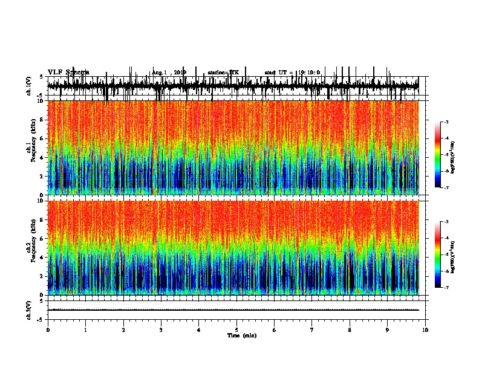
Task: Click time axis tick label "7"
Action: pyautogui.click(x=312, y=330)
